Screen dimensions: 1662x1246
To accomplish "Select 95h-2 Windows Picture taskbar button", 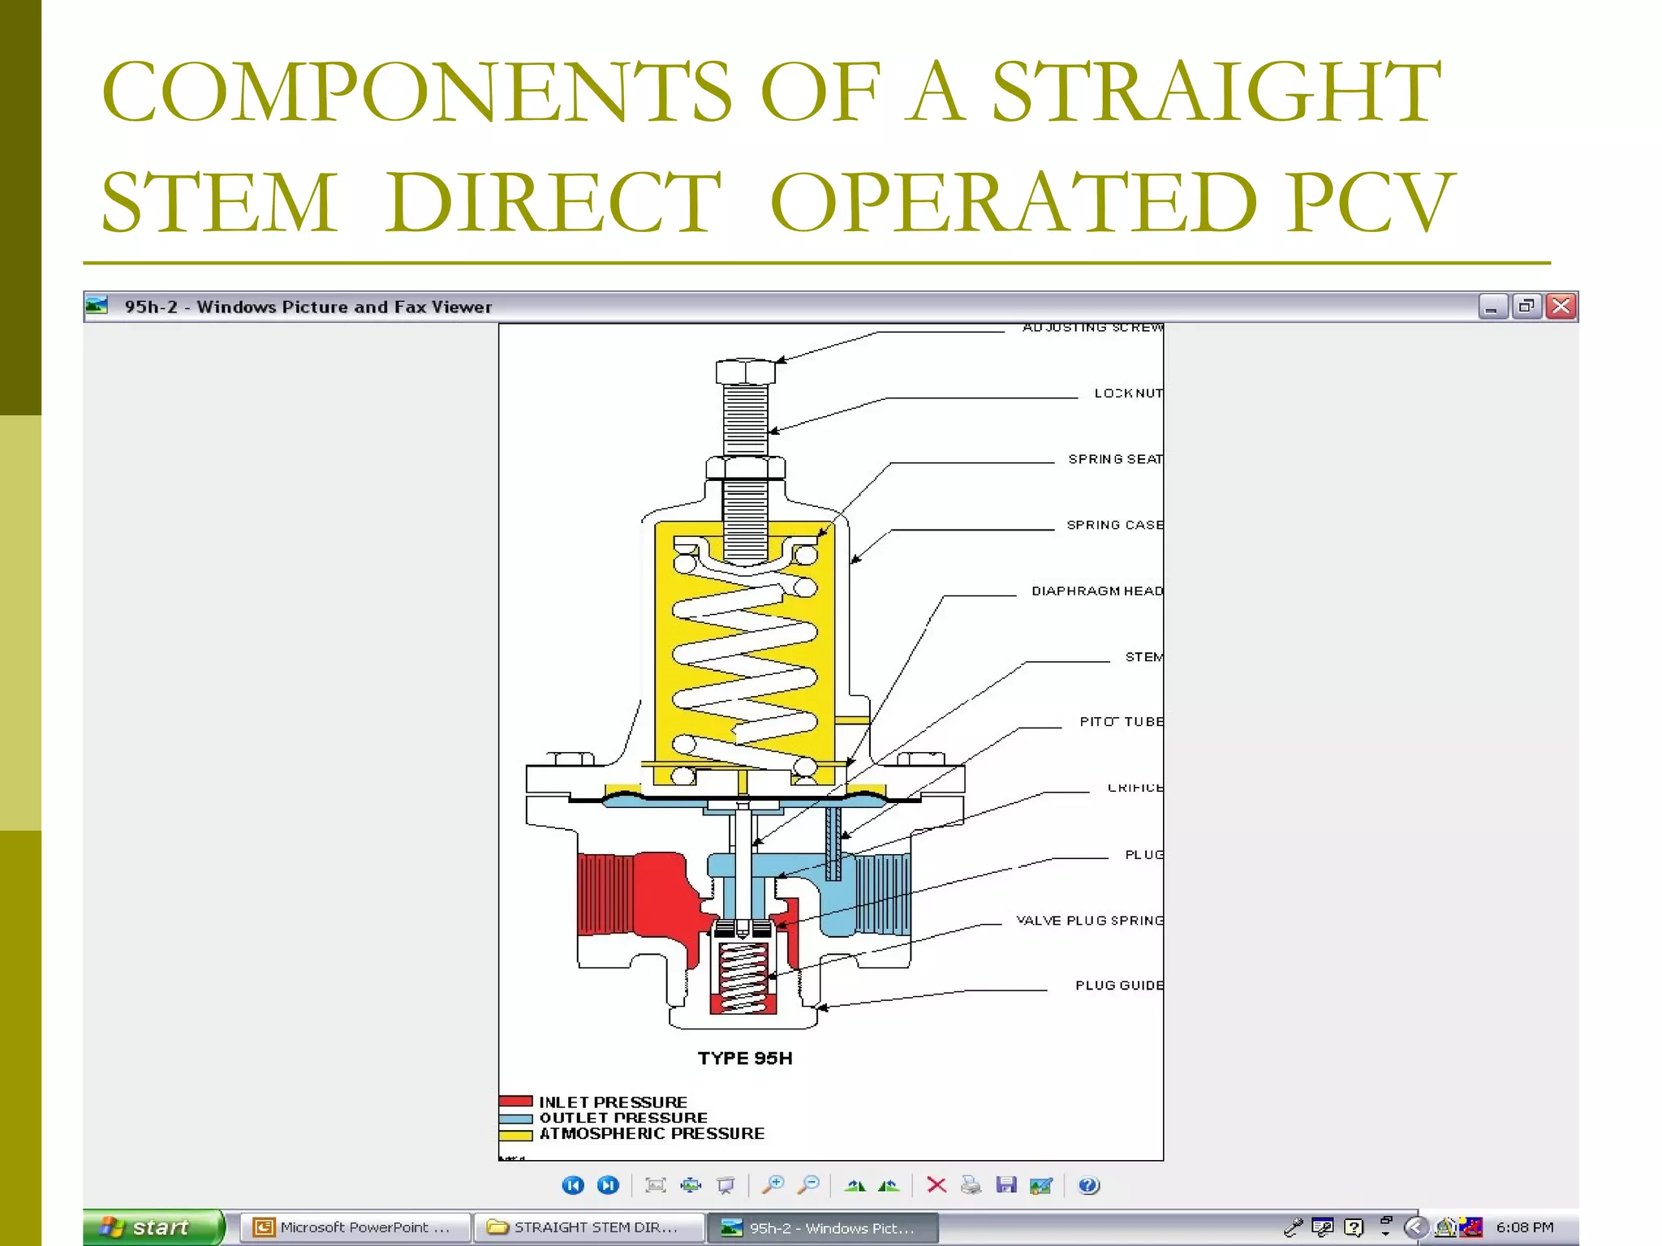I will click(823, 1227).
